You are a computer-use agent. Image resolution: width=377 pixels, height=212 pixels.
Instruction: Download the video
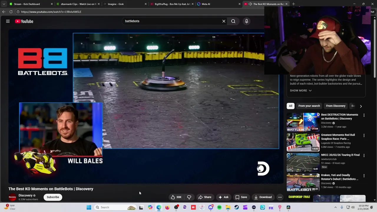pyautogui.click(x=263, y=197)
